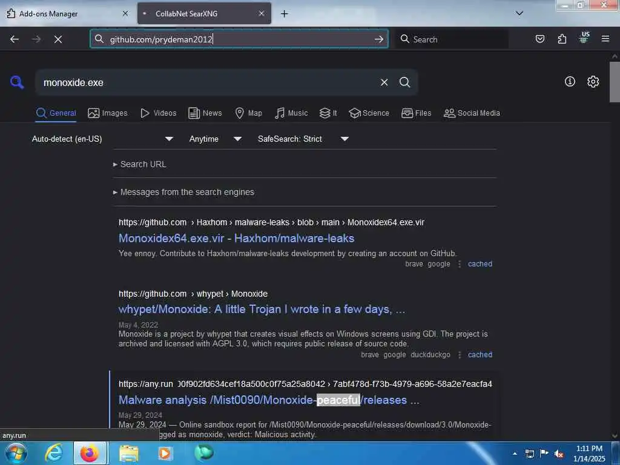This screenshot has height=465, width=620.
Task: Open Monoxidex64.exe.vir Haxhom/malware-leaks result
Action: pyautogui.click(x=237, y=239)
